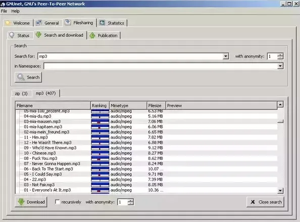300x222 pixels.
Task: Toggle the recursively checkbox
Action: pyautogui.click(x=57, y=202)
